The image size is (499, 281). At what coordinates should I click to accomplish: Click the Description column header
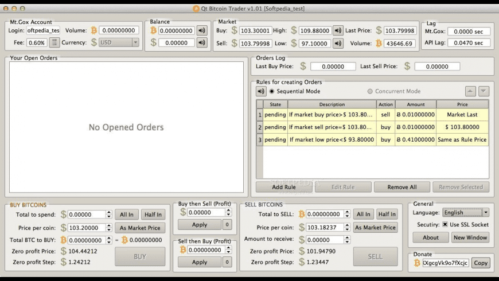(332, 104)
